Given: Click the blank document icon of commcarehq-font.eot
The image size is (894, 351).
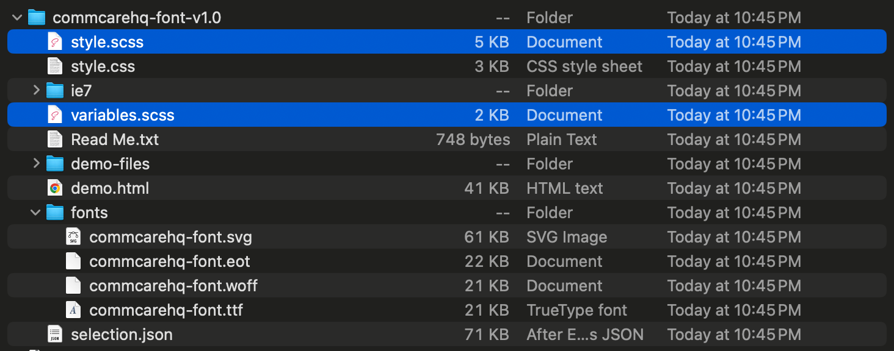Looking at the screenshot, I should click(73, 261).
